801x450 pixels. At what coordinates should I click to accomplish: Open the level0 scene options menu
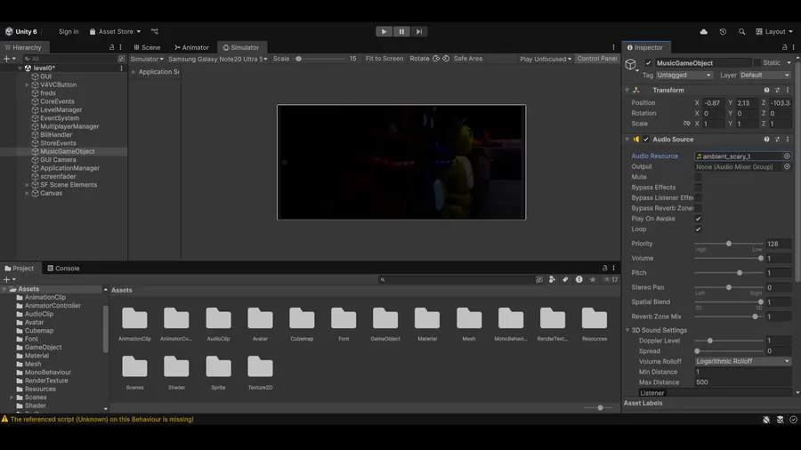coord(121,68)
